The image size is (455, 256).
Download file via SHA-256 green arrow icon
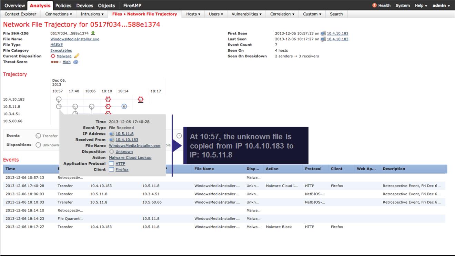(x=93, y=33)
